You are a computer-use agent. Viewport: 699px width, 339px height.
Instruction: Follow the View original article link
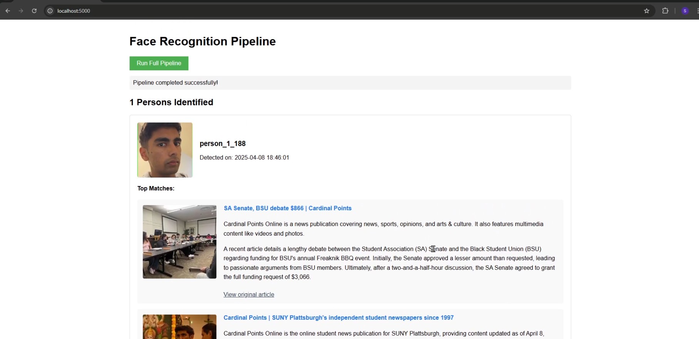click(x=249, y=294)
